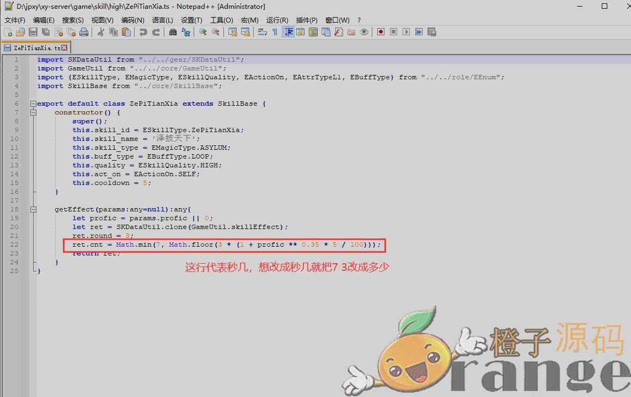This screenshot has height=397, width=631.
Task: Click the New file toolbar icon
Action: click(x=8, y=32)
